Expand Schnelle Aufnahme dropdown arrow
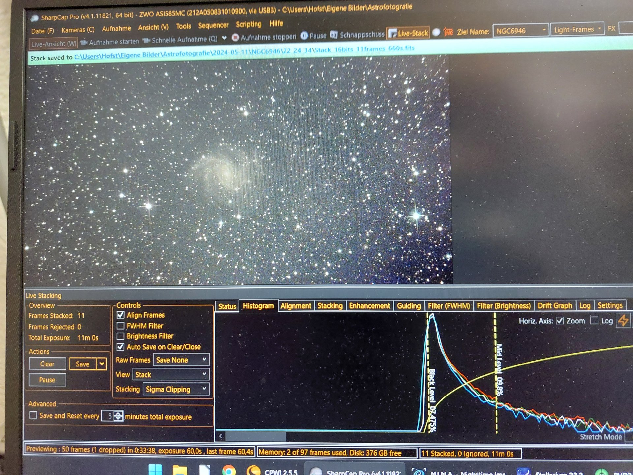The width and height of the screenshot is (633, 475). click(x=224, y=38)
